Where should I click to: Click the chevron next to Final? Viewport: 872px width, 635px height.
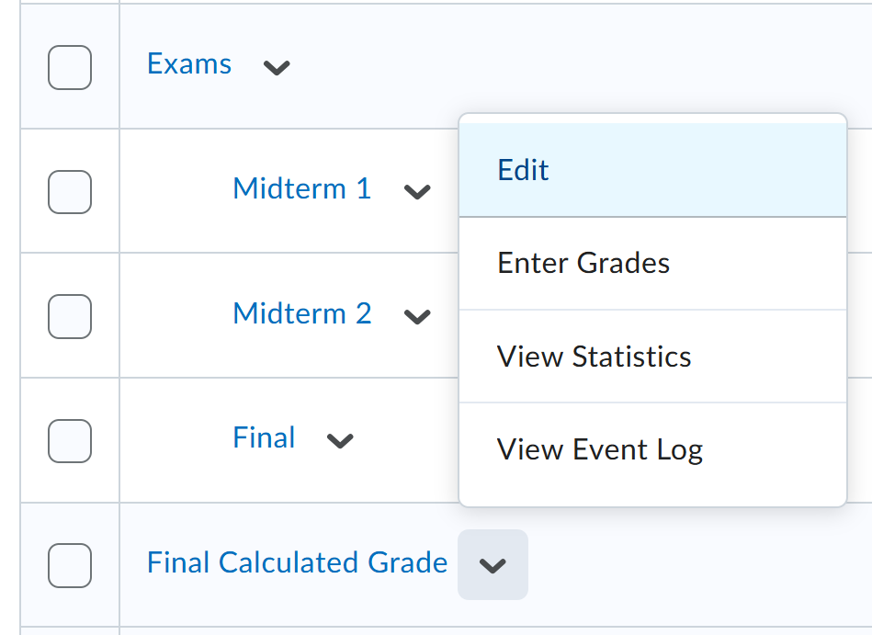pyautogui.click(x=340, y=440)
